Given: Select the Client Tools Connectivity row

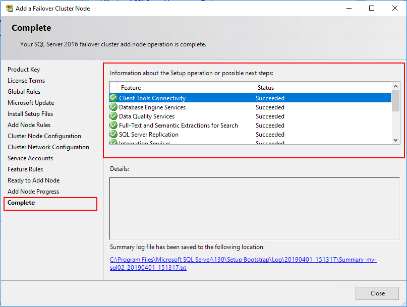Looking at the screenshot, I should pyautogui.click(x=251, y=98).
